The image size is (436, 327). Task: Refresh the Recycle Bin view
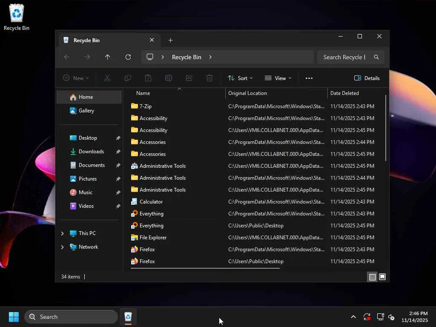coord(128,57)
